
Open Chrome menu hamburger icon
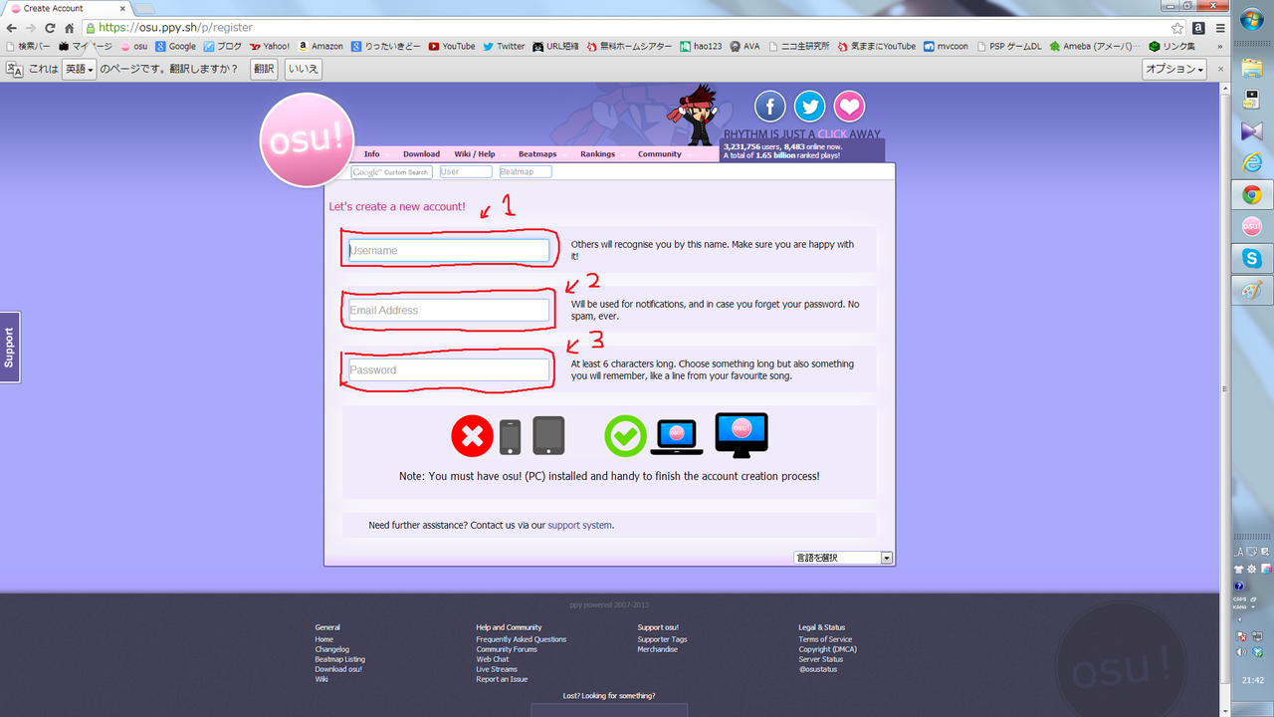[1220, 28]
